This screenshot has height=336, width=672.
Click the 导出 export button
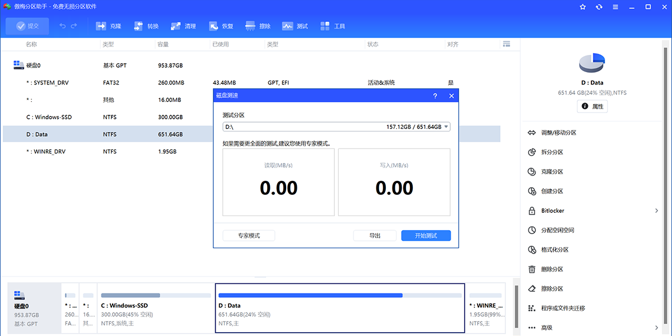pos(375,236)
